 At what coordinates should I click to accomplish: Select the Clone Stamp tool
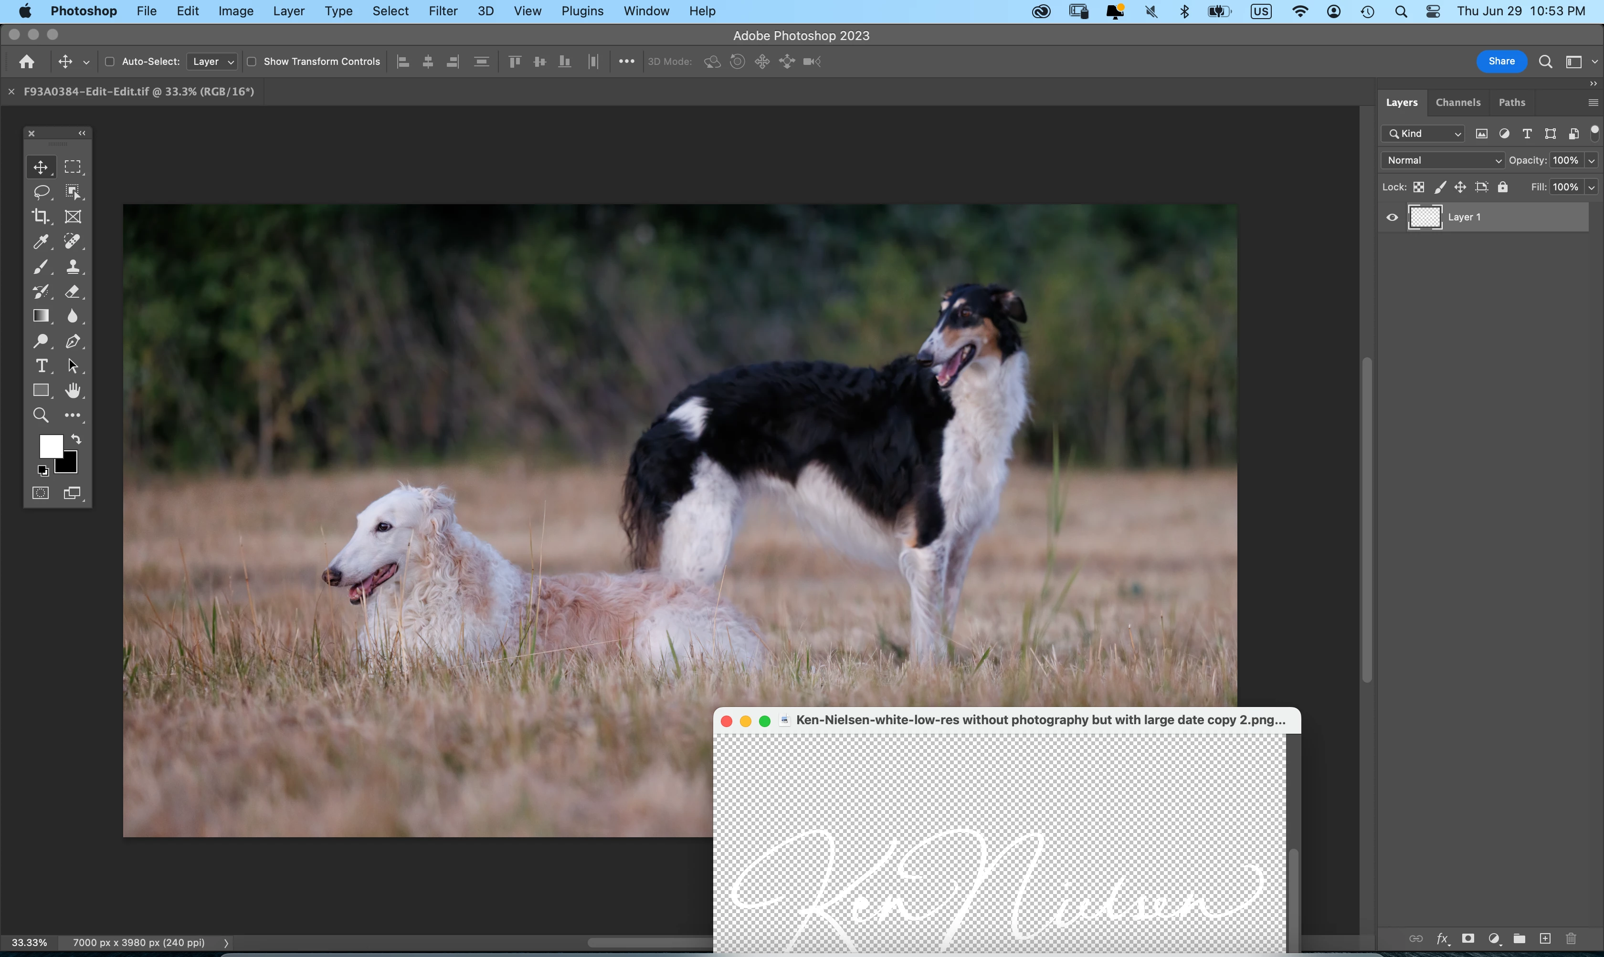coord(73,267)
